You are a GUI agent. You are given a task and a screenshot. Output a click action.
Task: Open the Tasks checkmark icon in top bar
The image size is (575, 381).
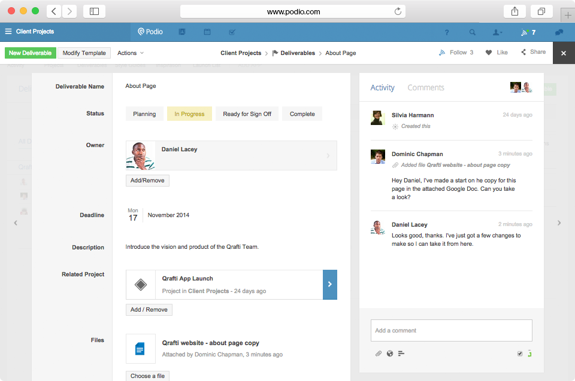pos(232,32)
